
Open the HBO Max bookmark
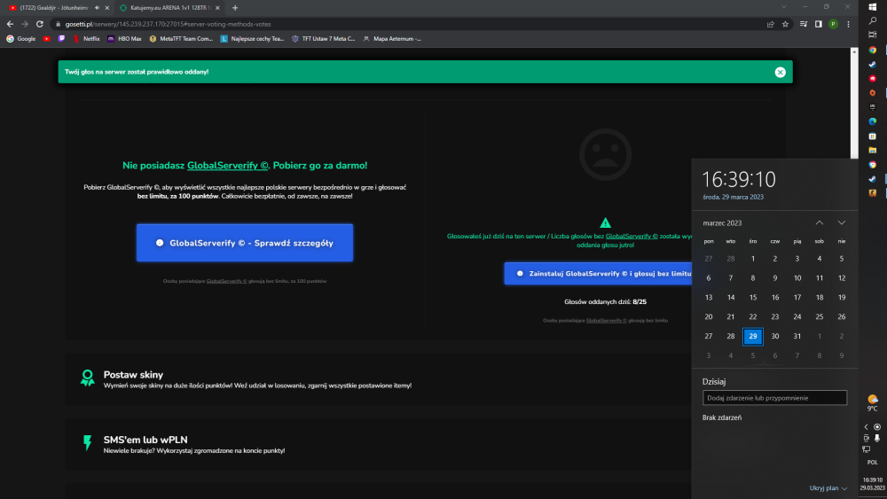pyautogui.click(x=124, y=39)
